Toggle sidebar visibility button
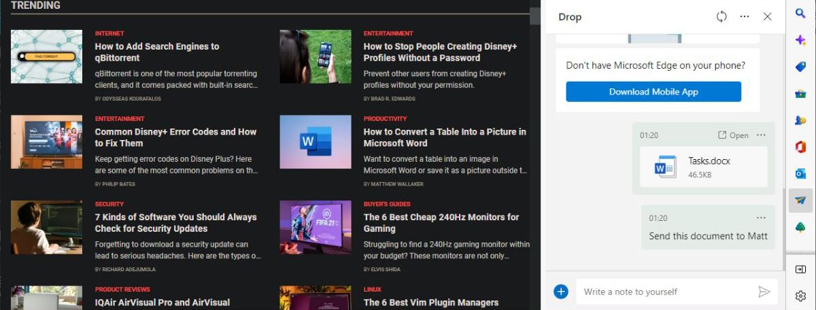The width and height of the screenshot is (816, 310). pos(800,269)
